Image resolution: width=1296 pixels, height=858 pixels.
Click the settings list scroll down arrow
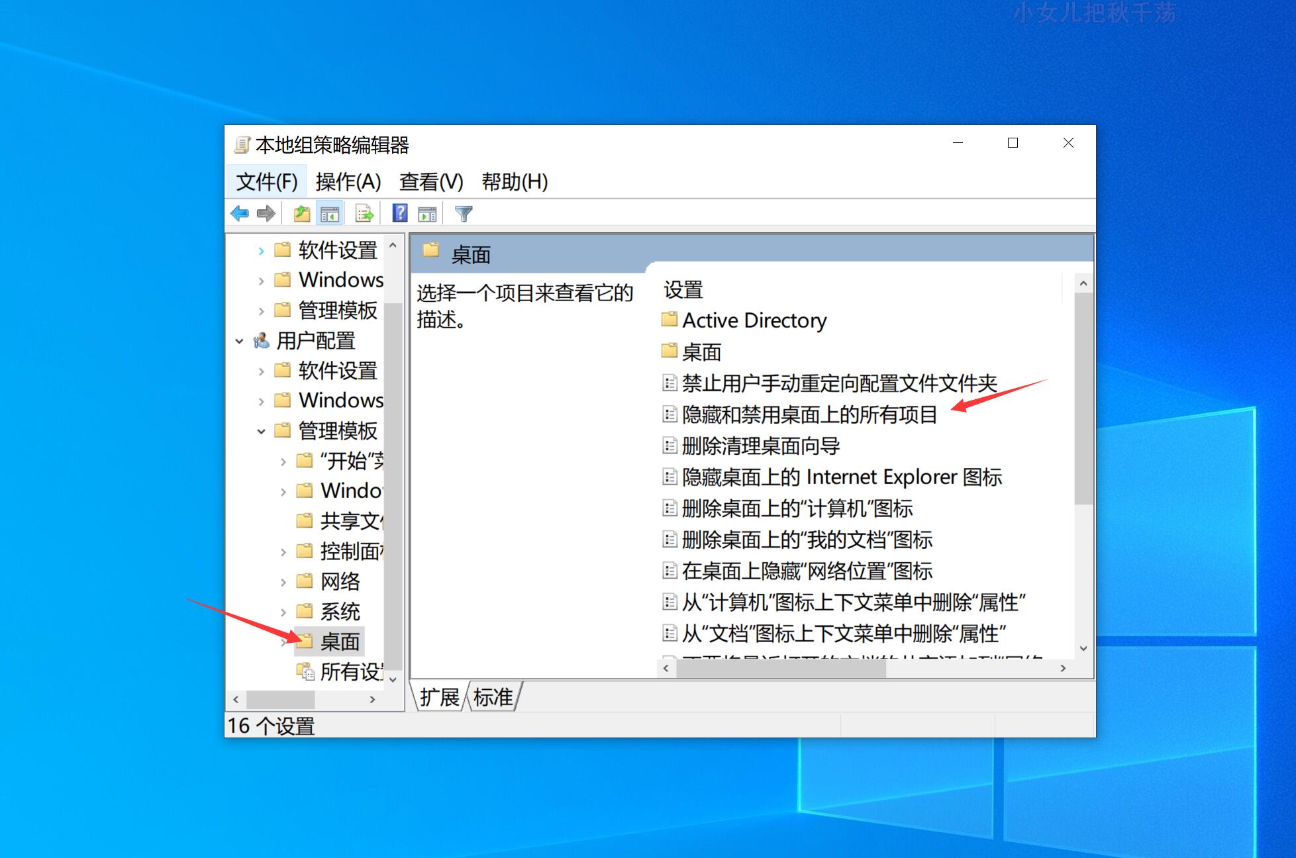[1083, 649]
